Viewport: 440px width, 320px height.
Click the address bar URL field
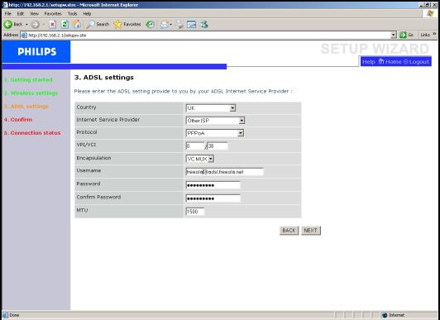click(209, 35)
